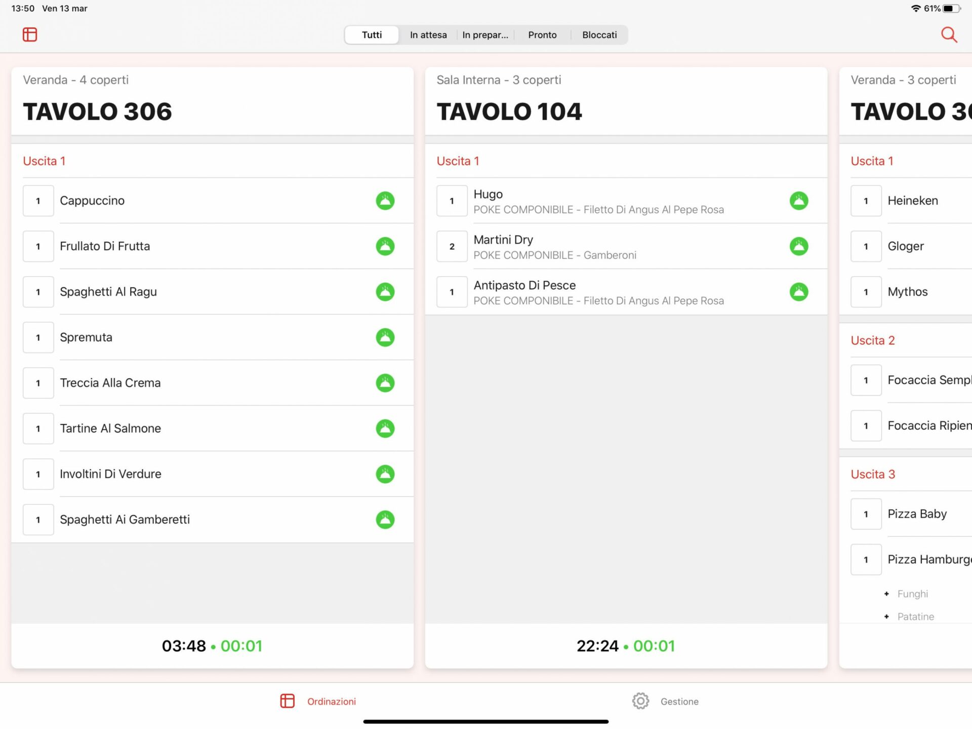Screen dimensions: 972x729
Task: Select the Treccia Alla Crema row text
Action: pos(110,383)
